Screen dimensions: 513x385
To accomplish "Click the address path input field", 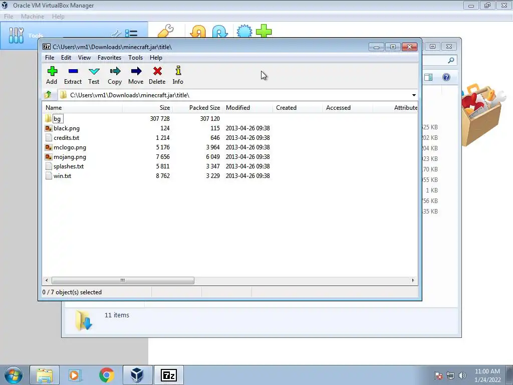I will click(x=234, y=95).
